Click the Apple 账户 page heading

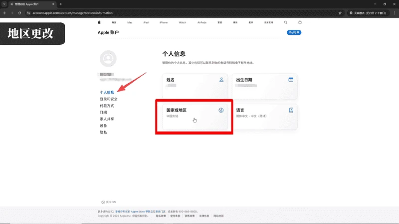pos(108,32)
